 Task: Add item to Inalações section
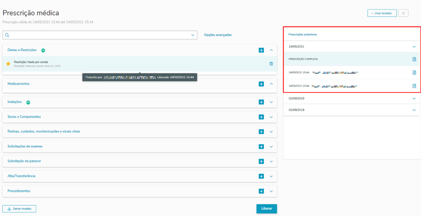261,102
